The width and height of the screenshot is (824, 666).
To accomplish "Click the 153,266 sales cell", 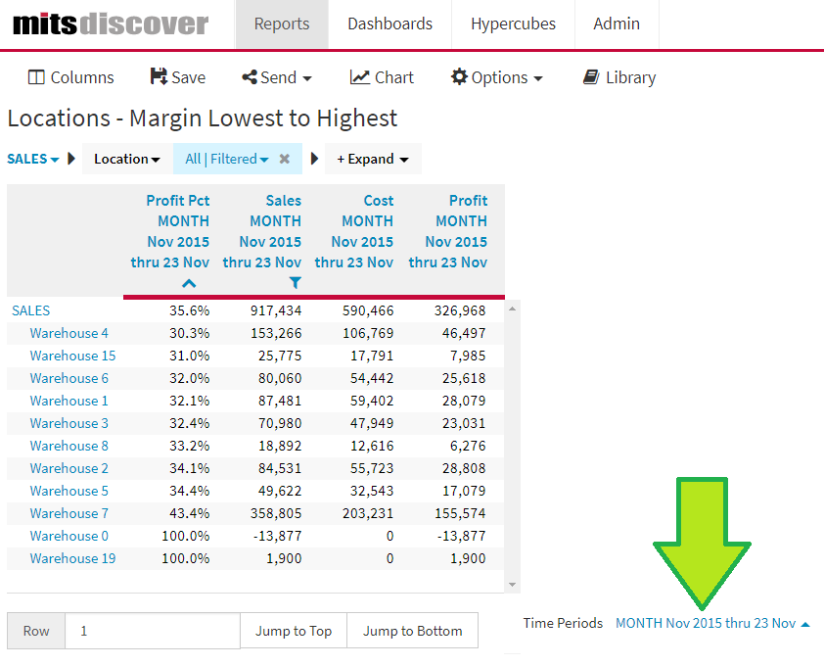I will (x=276, y=334).
